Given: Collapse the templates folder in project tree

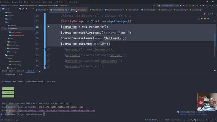Looking at the screenshot, I should coord(4,55).
